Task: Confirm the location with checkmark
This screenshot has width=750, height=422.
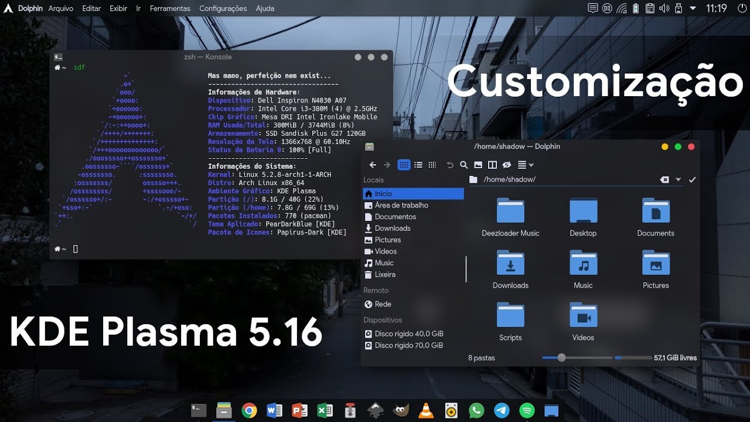Action: coord(692,179)
